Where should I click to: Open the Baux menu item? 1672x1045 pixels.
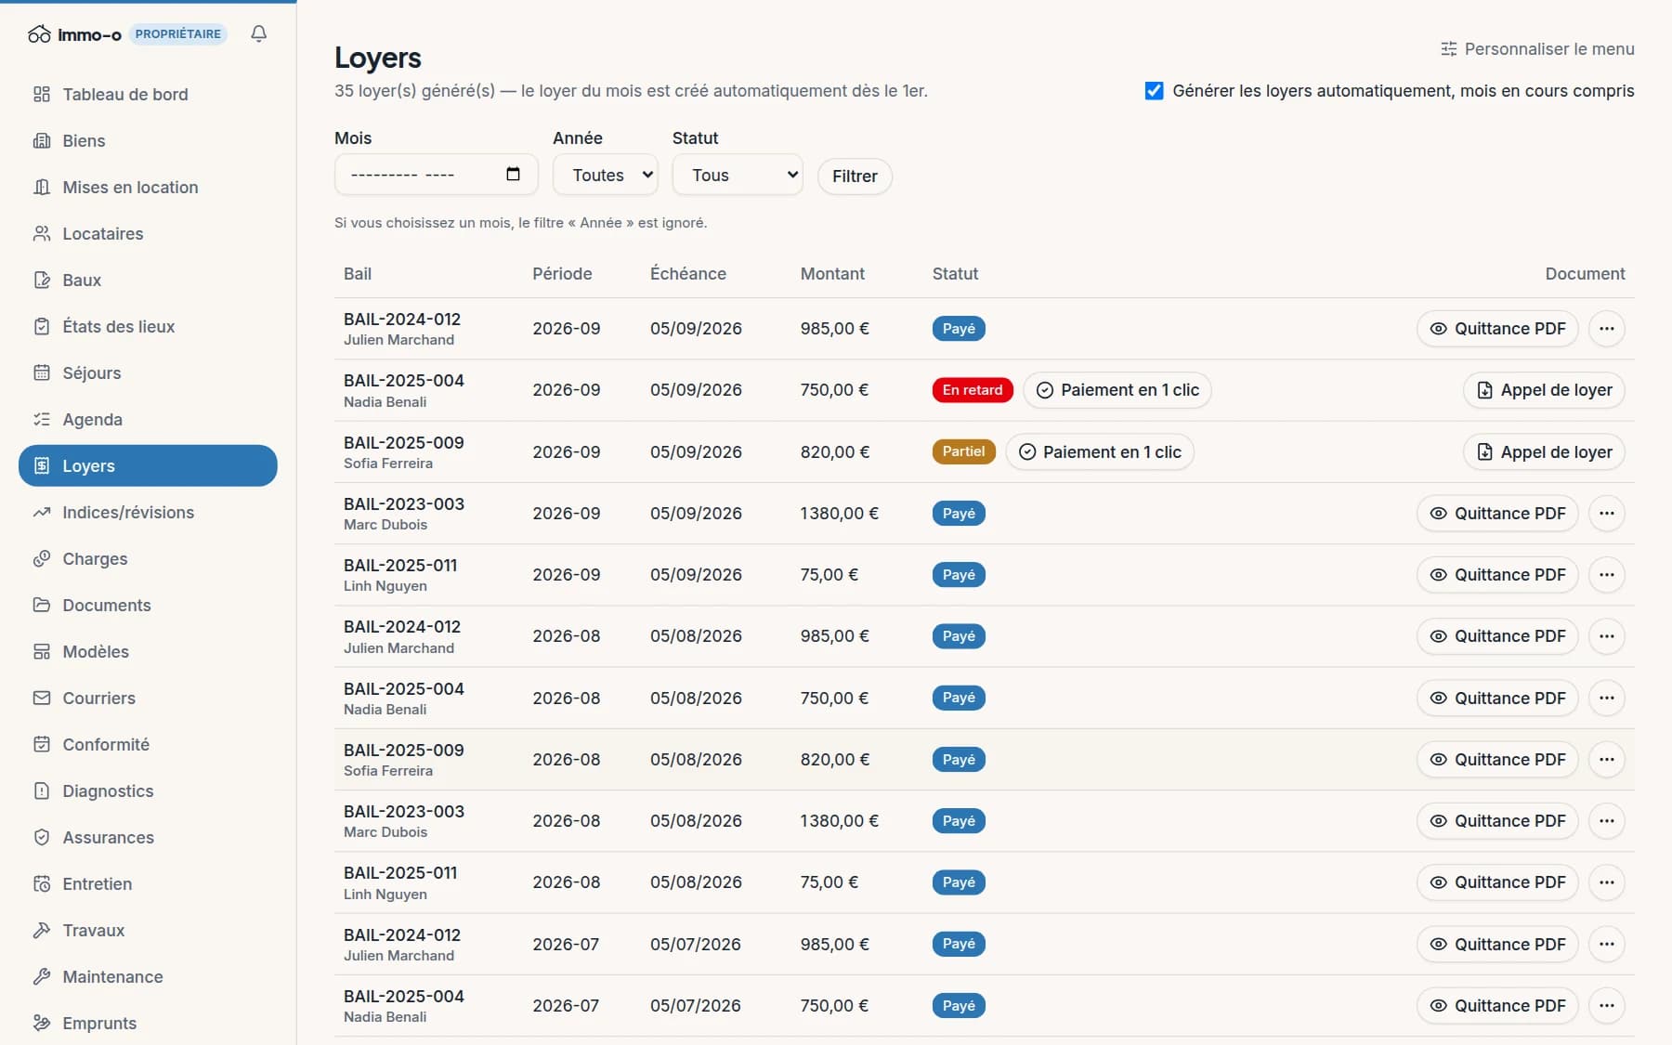(148, 280)
